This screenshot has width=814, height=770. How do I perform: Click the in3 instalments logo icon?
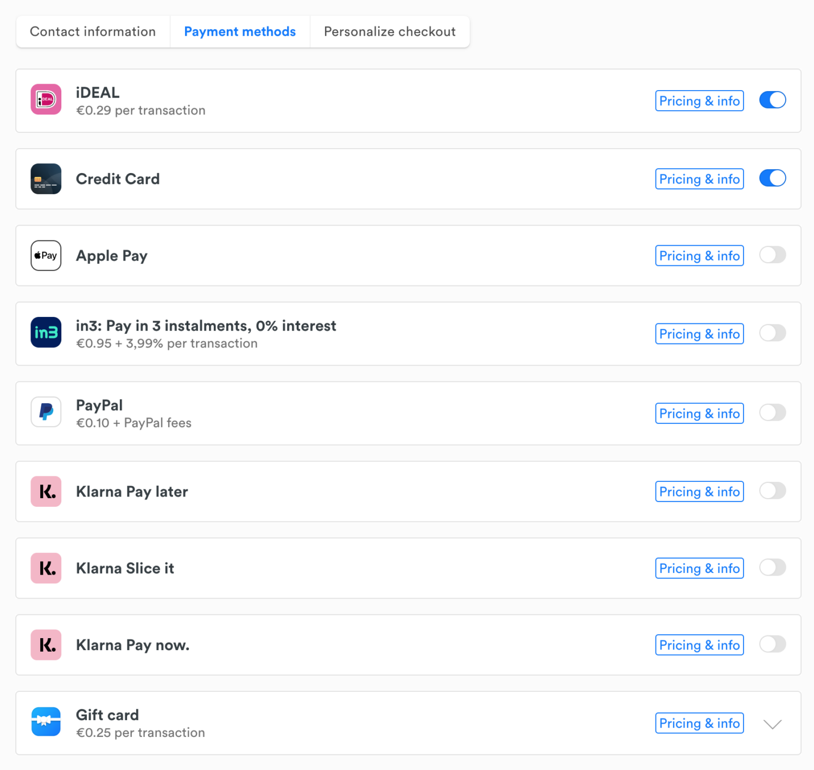(x=46, y=332)
